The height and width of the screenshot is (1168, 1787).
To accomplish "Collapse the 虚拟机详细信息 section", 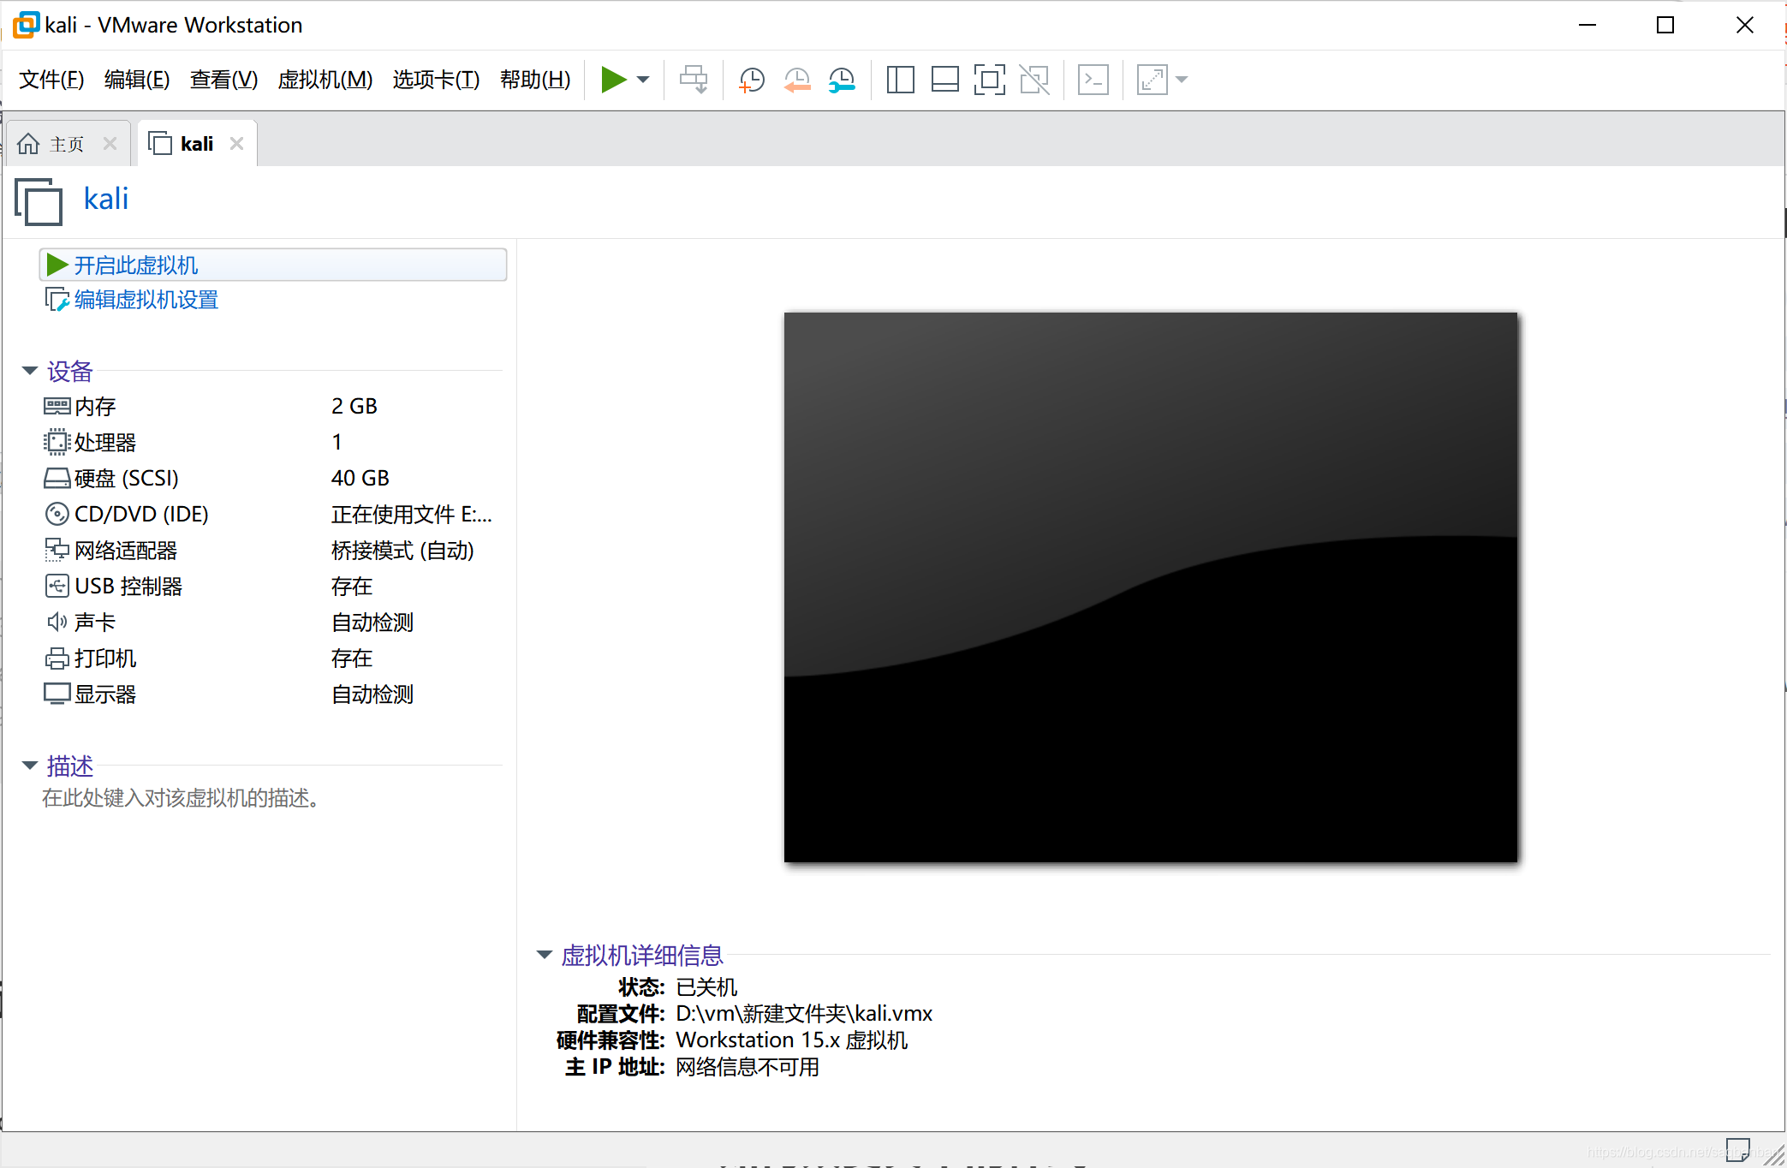I will pyautogui.click(x=544, y=955).
